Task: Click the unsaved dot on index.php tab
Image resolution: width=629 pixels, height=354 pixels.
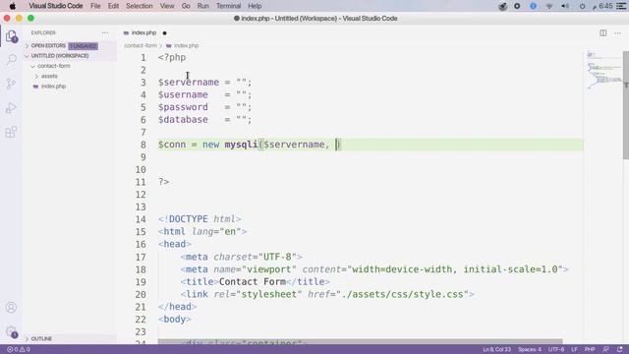Action: 164,32
